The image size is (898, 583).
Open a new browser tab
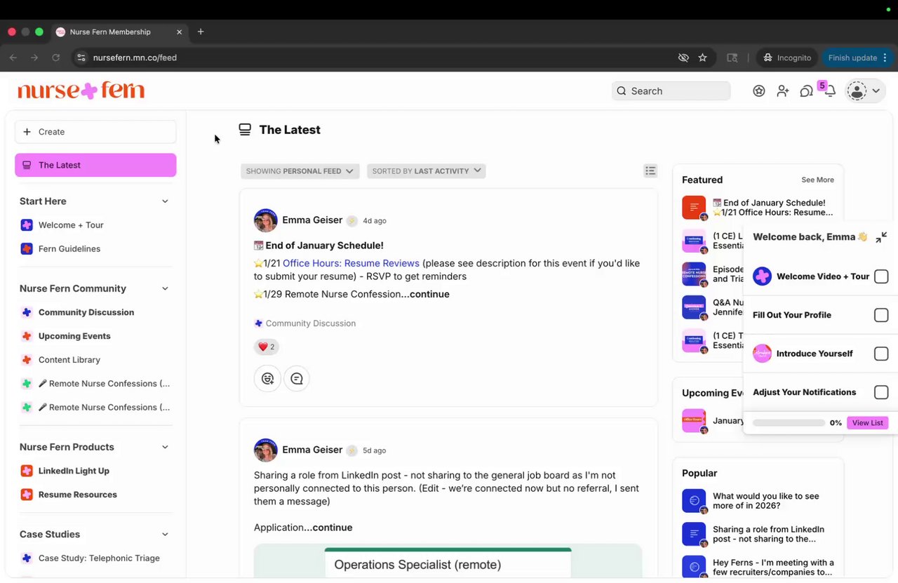[201, 32]
